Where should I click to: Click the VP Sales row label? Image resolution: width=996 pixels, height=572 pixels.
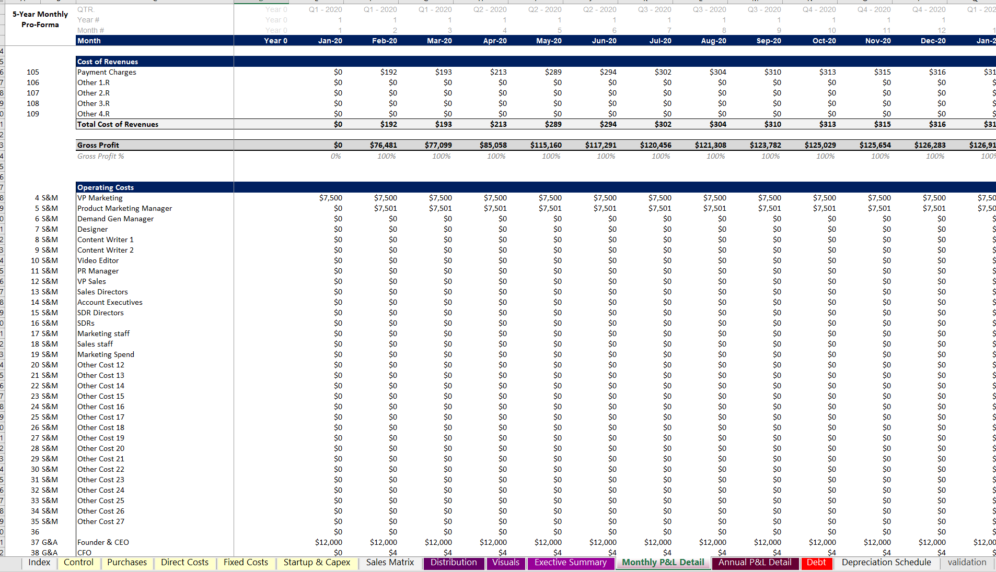point(91,281)
